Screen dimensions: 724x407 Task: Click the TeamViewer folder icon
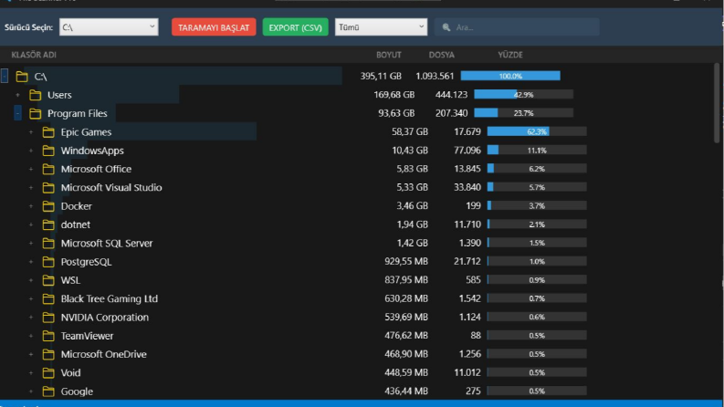pos(48,336)
